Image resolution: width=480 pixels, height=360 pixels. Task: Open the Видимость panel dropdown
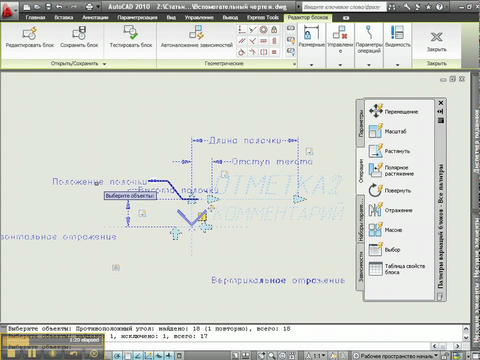pos(397,65)
